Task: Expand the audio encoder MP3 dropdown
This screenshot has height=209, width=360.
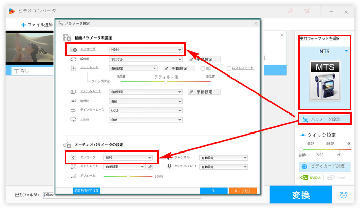Action: (128, 157)
